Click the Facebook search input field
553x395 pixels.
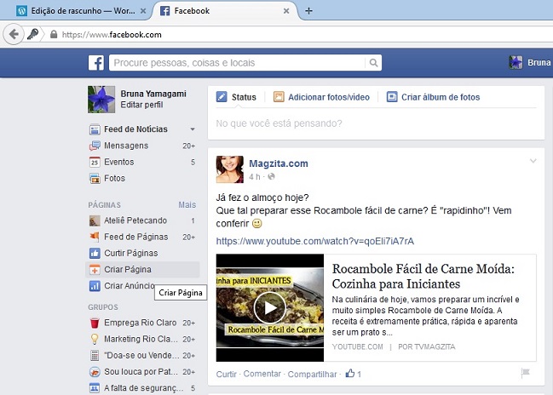click(238, 63)
